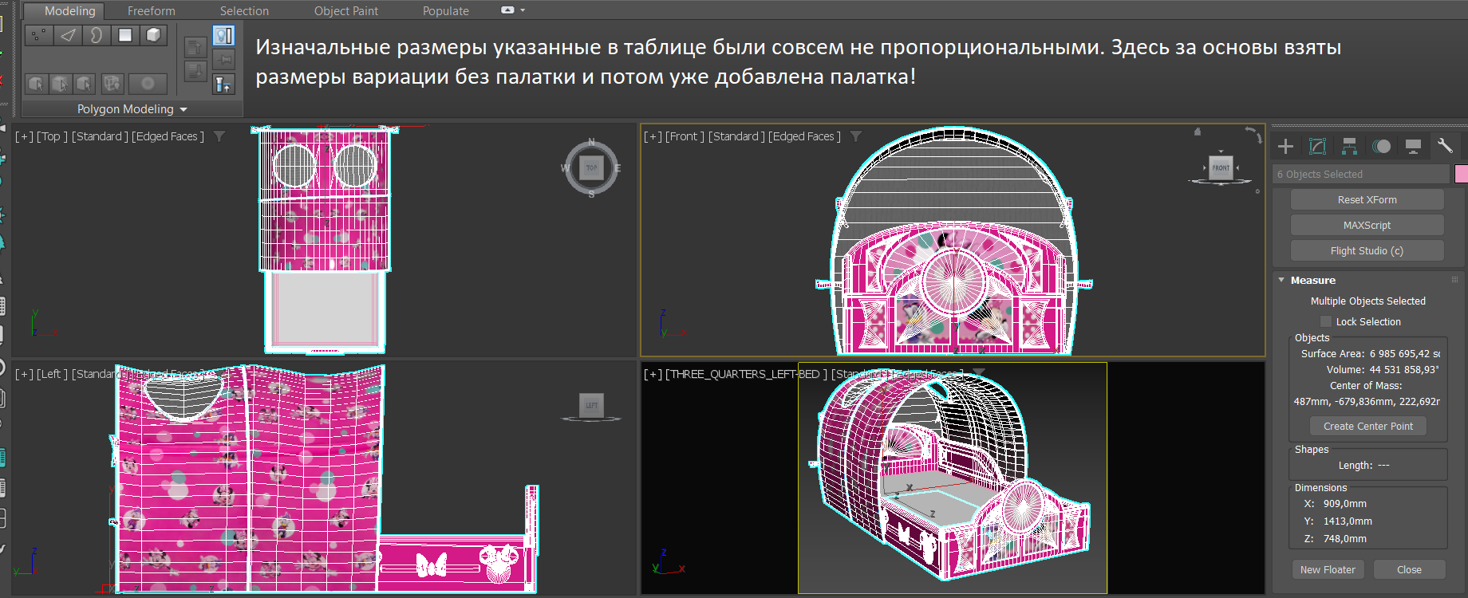Open the Display panel monitor icon
The width and height of the screenshot is (1468, 598).
pyautogui.click(x=1413, y=146)
